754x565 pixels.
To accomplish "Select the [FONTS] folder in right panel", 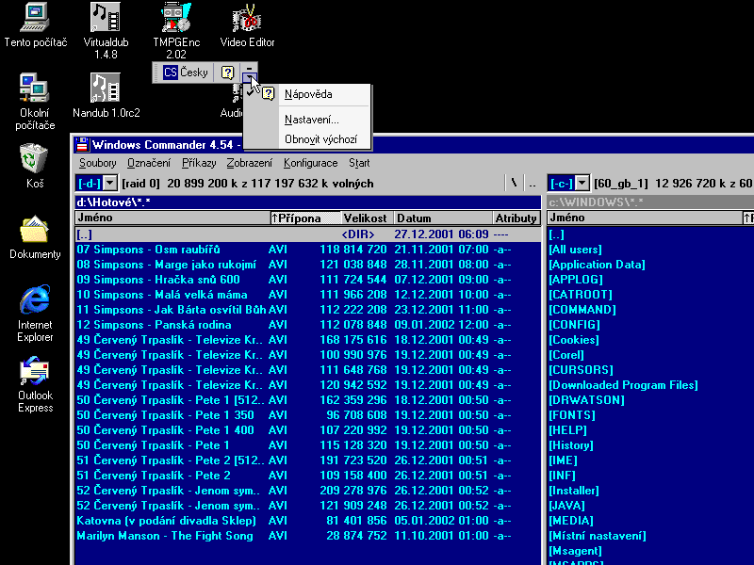I will (x=572, y=415).
